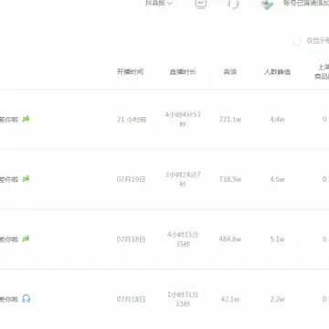Select the start time cell "21 小时前"
This screenshot has width=329, height=329.
(x=132, y=120)
